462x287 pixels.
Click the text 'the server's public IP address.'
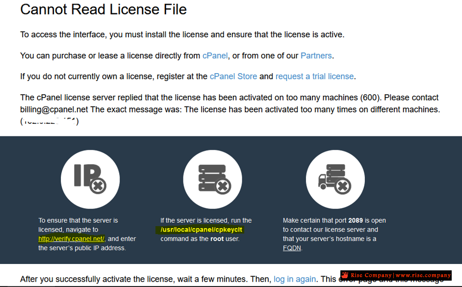(x=82, y=248)
